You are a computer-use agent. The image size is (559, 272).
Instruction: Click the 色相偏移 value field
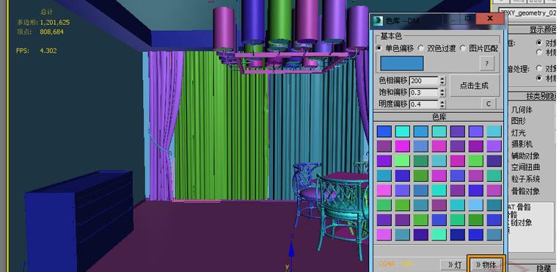(x=424, y=81)
